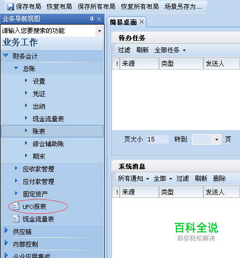Sort 待办任务 by 来源 column
Viewport: 240px width, 258px height.
pos(139,64)
